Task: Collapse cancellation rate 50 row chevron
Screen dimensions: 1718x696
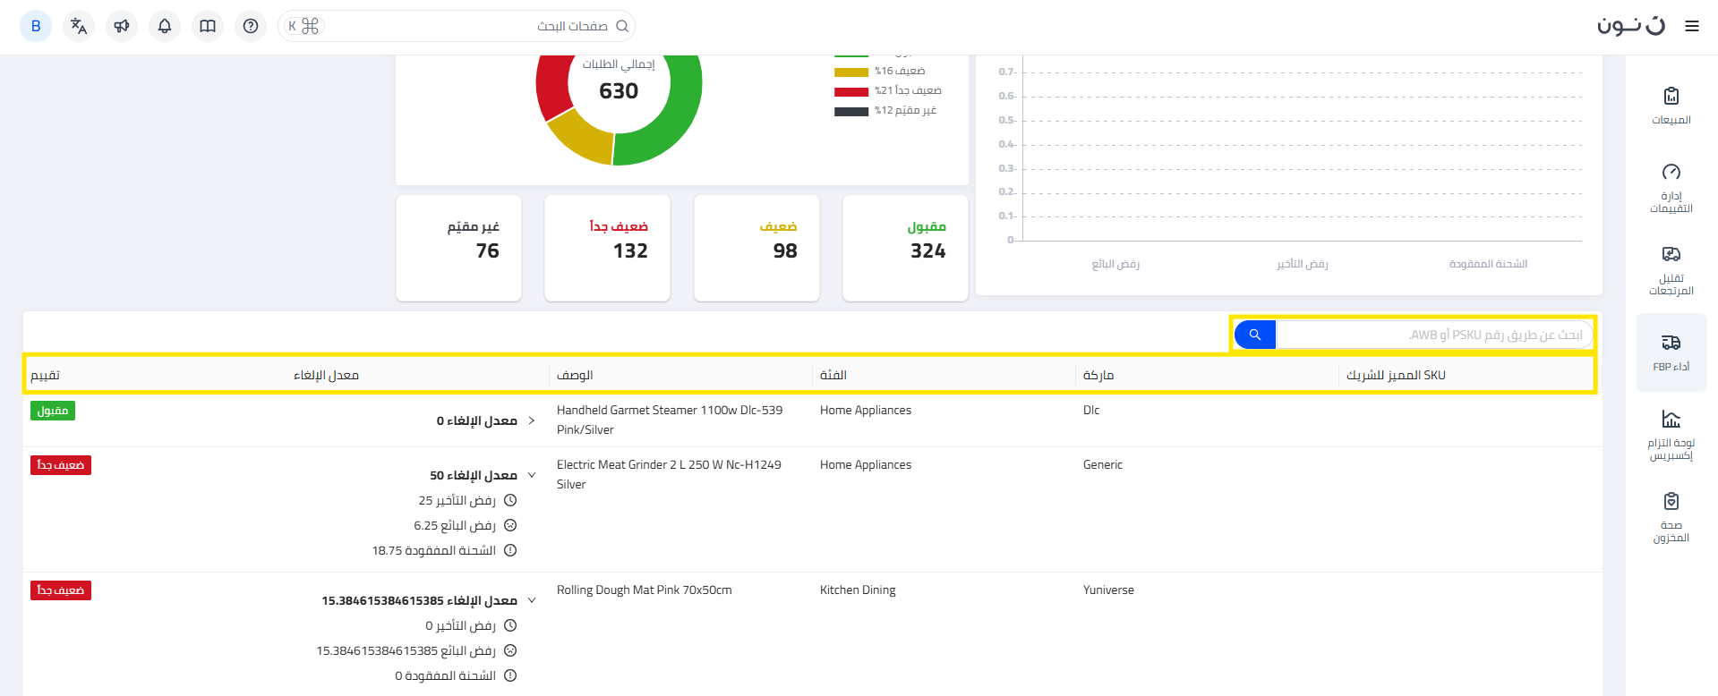Action: (532, 475)
